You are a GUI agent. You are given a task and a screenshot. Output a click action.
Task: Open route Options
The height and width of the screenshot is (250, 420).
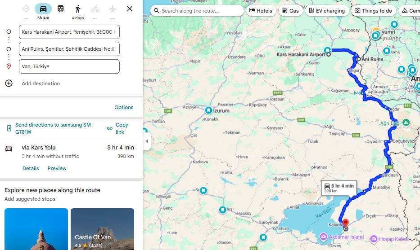click(124, 107)
